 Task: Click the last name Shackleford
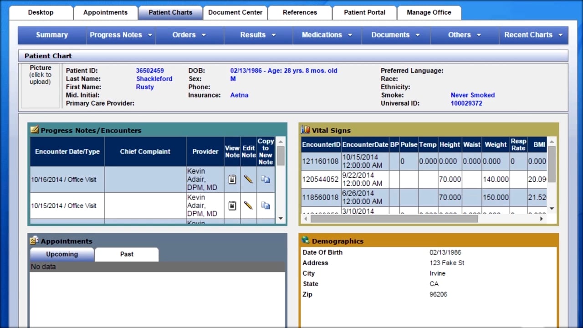[154, 79]
